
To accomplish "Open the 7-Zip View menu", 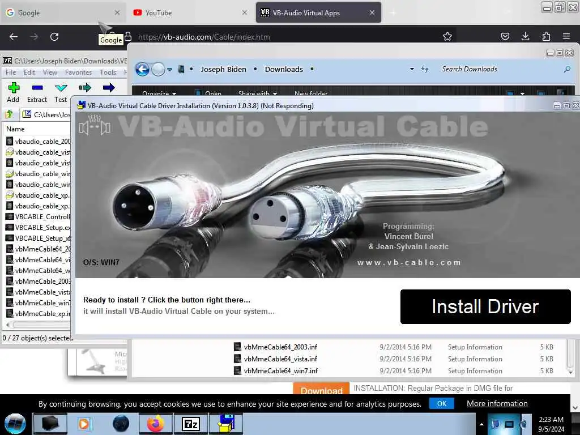I will coord(50,72).
